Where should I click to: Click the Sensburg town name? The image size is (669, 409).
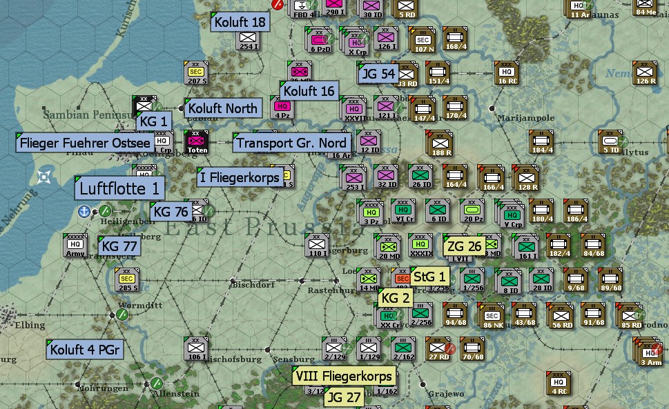click(x=293, y=359)
